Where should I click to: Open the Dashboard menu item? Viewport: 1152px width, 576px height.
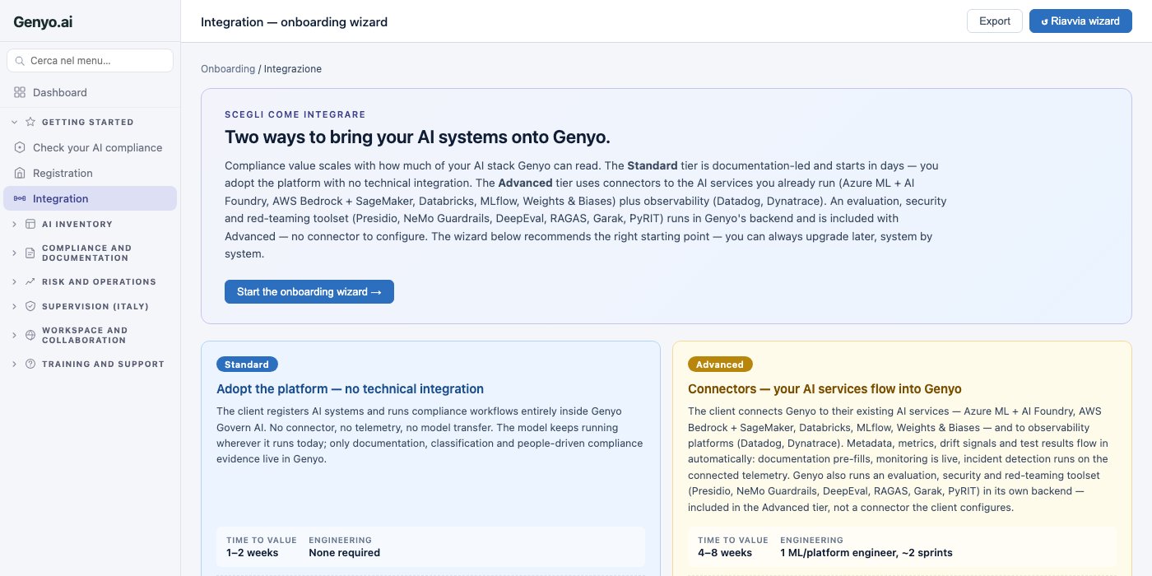90,93
